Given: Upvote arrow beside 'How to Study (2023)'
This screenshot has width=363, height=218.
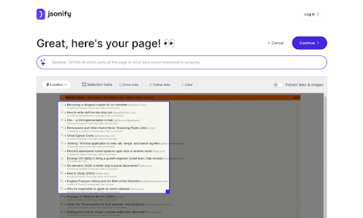Looking at the screenshot, I should pos(65,174).
